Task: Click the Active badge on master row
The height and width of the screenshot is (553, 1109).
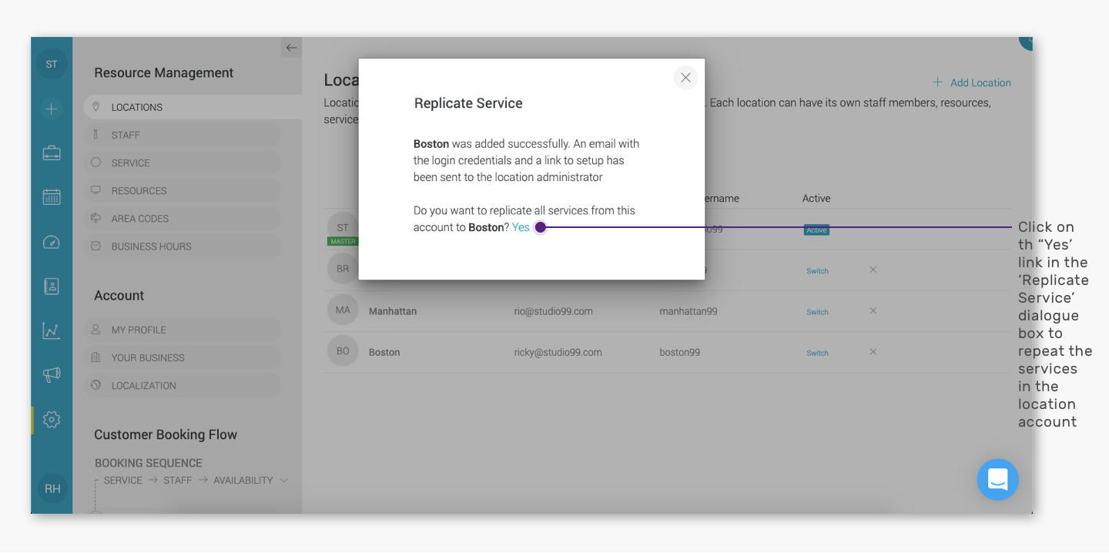Action: click(816, 230)
